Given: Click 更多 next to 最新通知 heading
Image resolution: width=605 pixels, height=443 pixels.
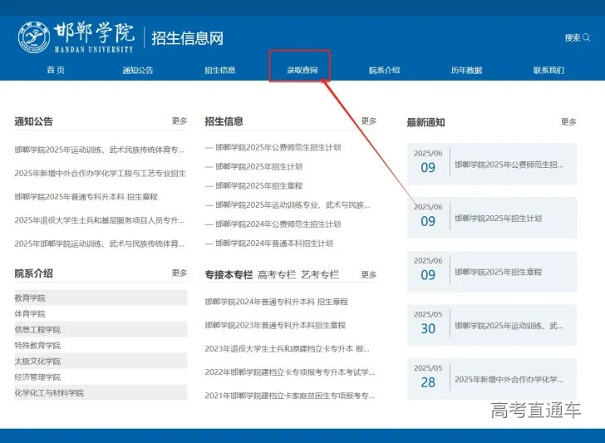Looking at the screenshot, I should tap(568, 122).
